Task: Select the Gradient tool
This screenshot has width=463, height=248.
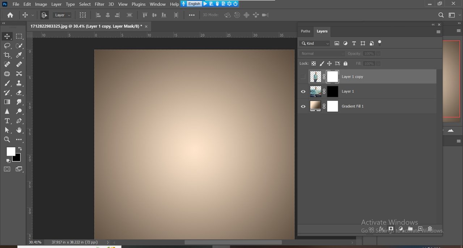Action: tap(7, 102)
